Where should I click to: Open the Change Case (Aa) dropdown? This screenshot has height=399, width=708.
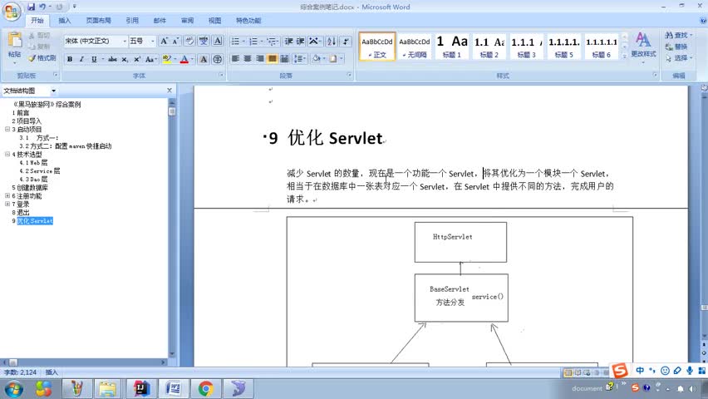(x=150, y=59)
